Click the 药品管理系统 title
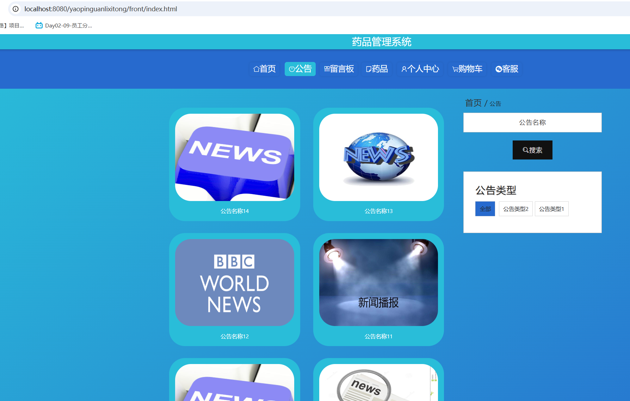This screenshot has width=630, height=401. 382,42
